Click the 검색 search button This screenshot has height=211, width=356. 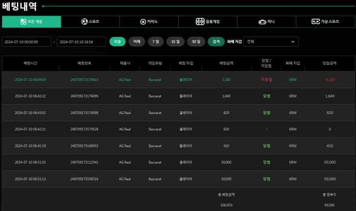tap(216, 41)
